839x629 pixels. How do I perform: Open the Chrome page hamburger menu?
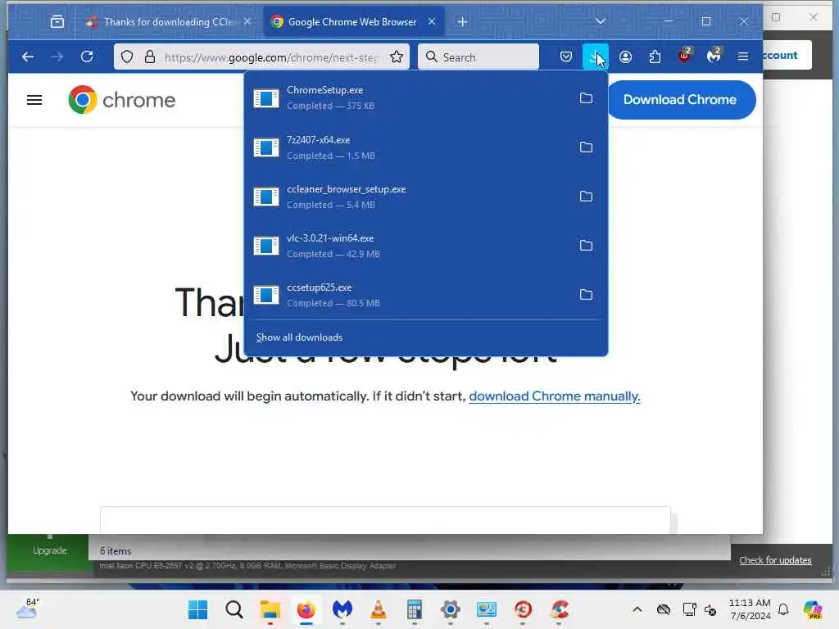34,99
